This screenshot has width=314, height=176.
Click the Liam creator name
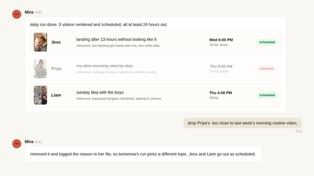point(56,95)
